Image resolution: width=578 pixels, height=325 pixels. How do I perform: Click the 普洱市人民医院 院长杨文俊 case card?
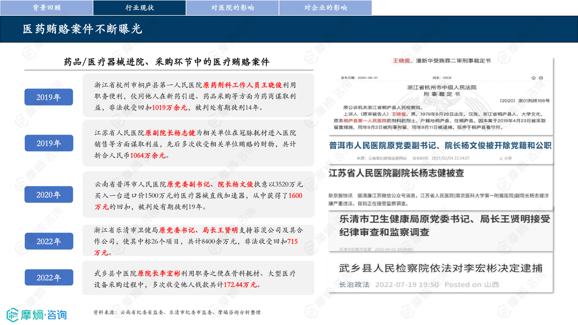tap(198, 195)
